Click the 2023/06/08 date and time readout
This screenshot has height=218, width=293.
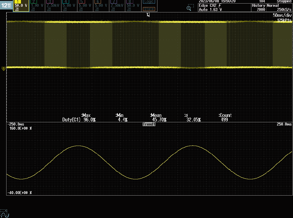217,1
